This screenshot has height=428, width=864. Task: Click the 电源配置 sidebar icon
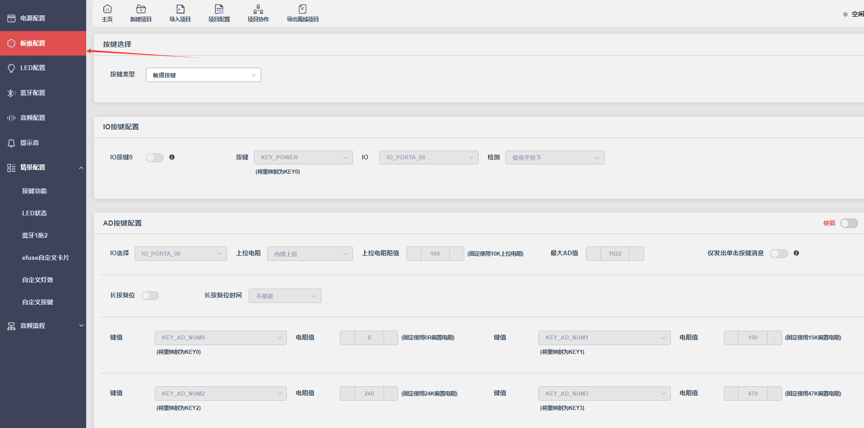coord(12,19)
